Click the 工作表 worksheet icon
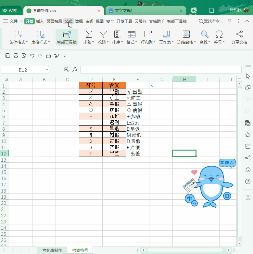The height and width of the screenshot is (254, 253). (x=166, y=34)
